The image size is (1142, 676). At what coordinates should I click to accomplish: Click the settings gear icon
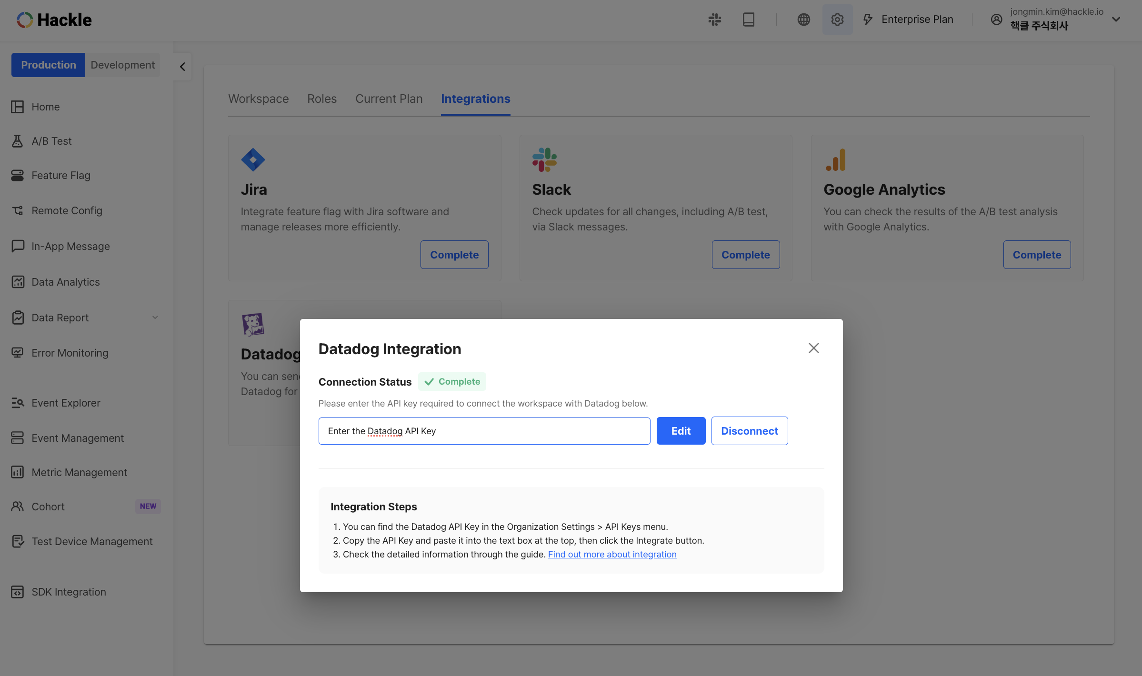[837, 20]
